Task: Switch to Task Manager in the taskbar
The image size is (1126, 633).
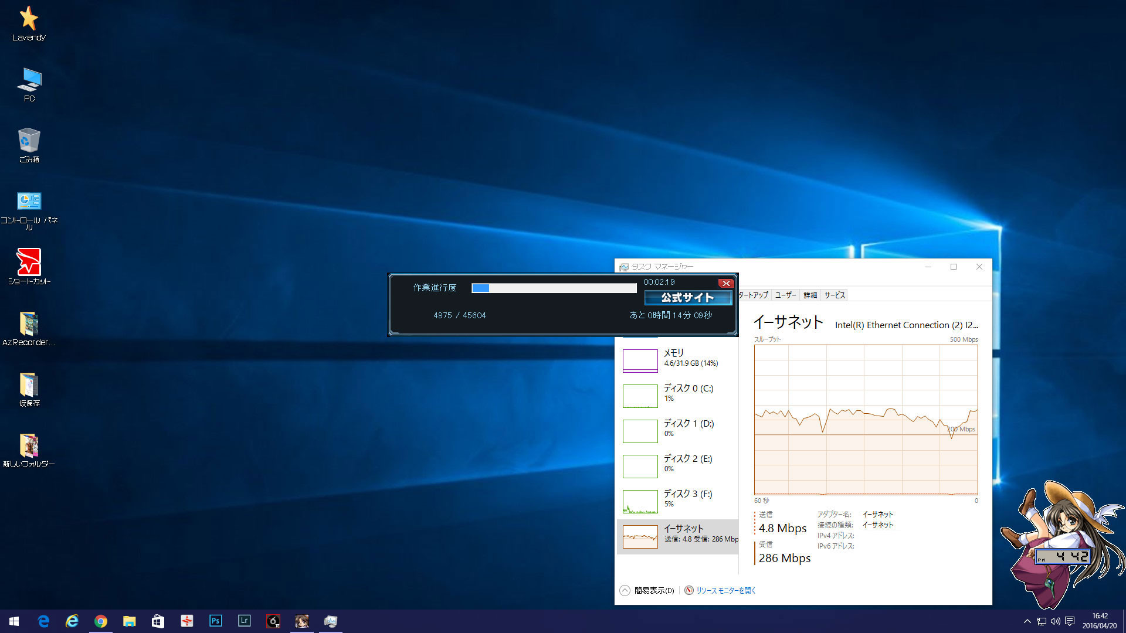Action: (330, 621)
